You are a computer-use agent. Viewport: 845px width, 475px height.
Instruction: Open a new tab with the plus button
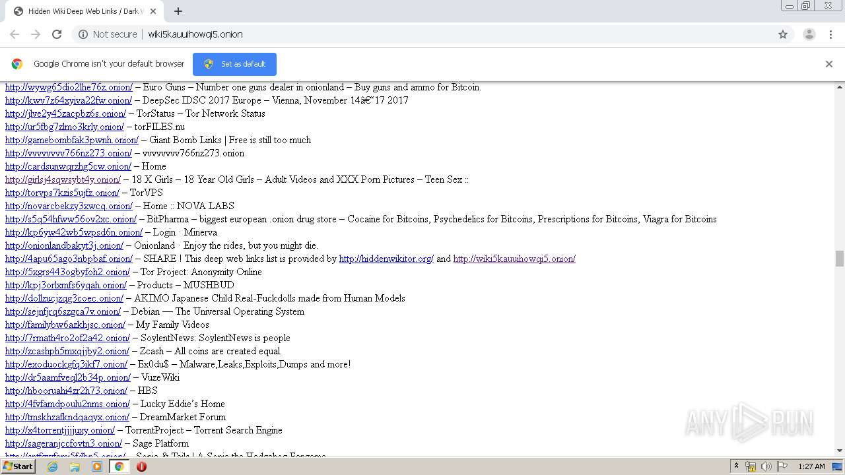178,11
